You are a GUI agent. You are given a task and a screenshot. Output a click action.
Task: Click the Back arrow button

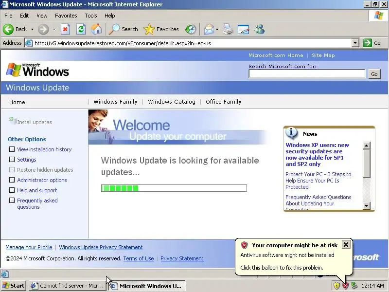(x=8, y=29)
